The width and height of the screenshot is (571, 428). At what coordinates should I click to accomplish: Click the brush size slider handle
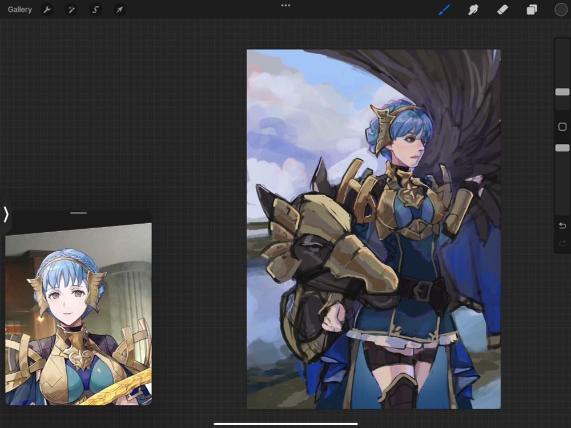pyautogui.click(x=562, y=92)
